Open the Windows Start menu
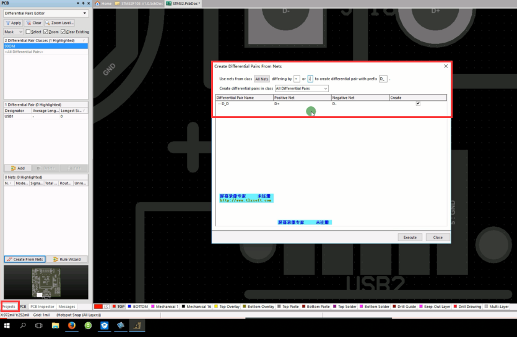 click(x=7, y=325)
